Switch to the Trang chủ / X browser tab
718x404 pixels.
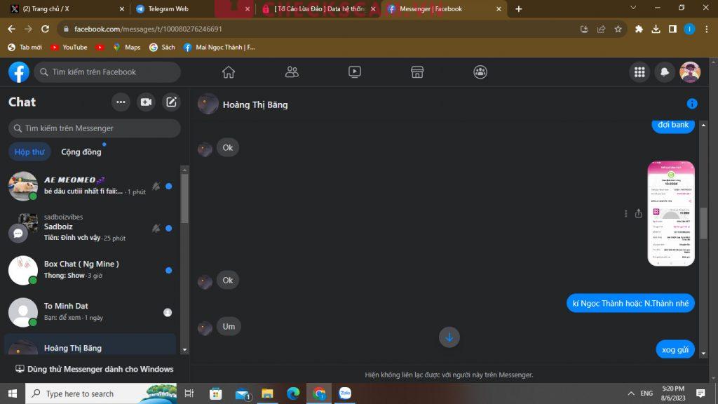[x=67, y=8]
